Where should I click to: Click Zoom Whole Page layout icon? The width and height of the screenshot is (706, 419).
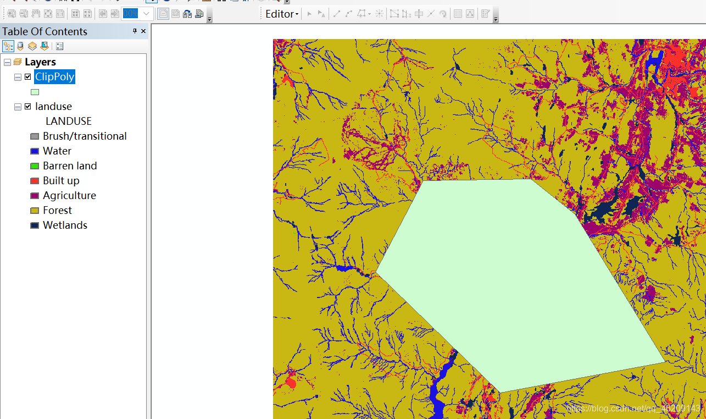pos(48,14)
